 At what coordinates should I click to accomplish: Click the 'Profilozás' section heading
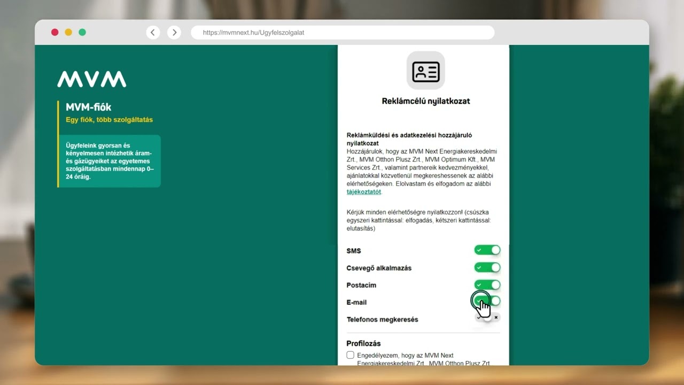364,343
